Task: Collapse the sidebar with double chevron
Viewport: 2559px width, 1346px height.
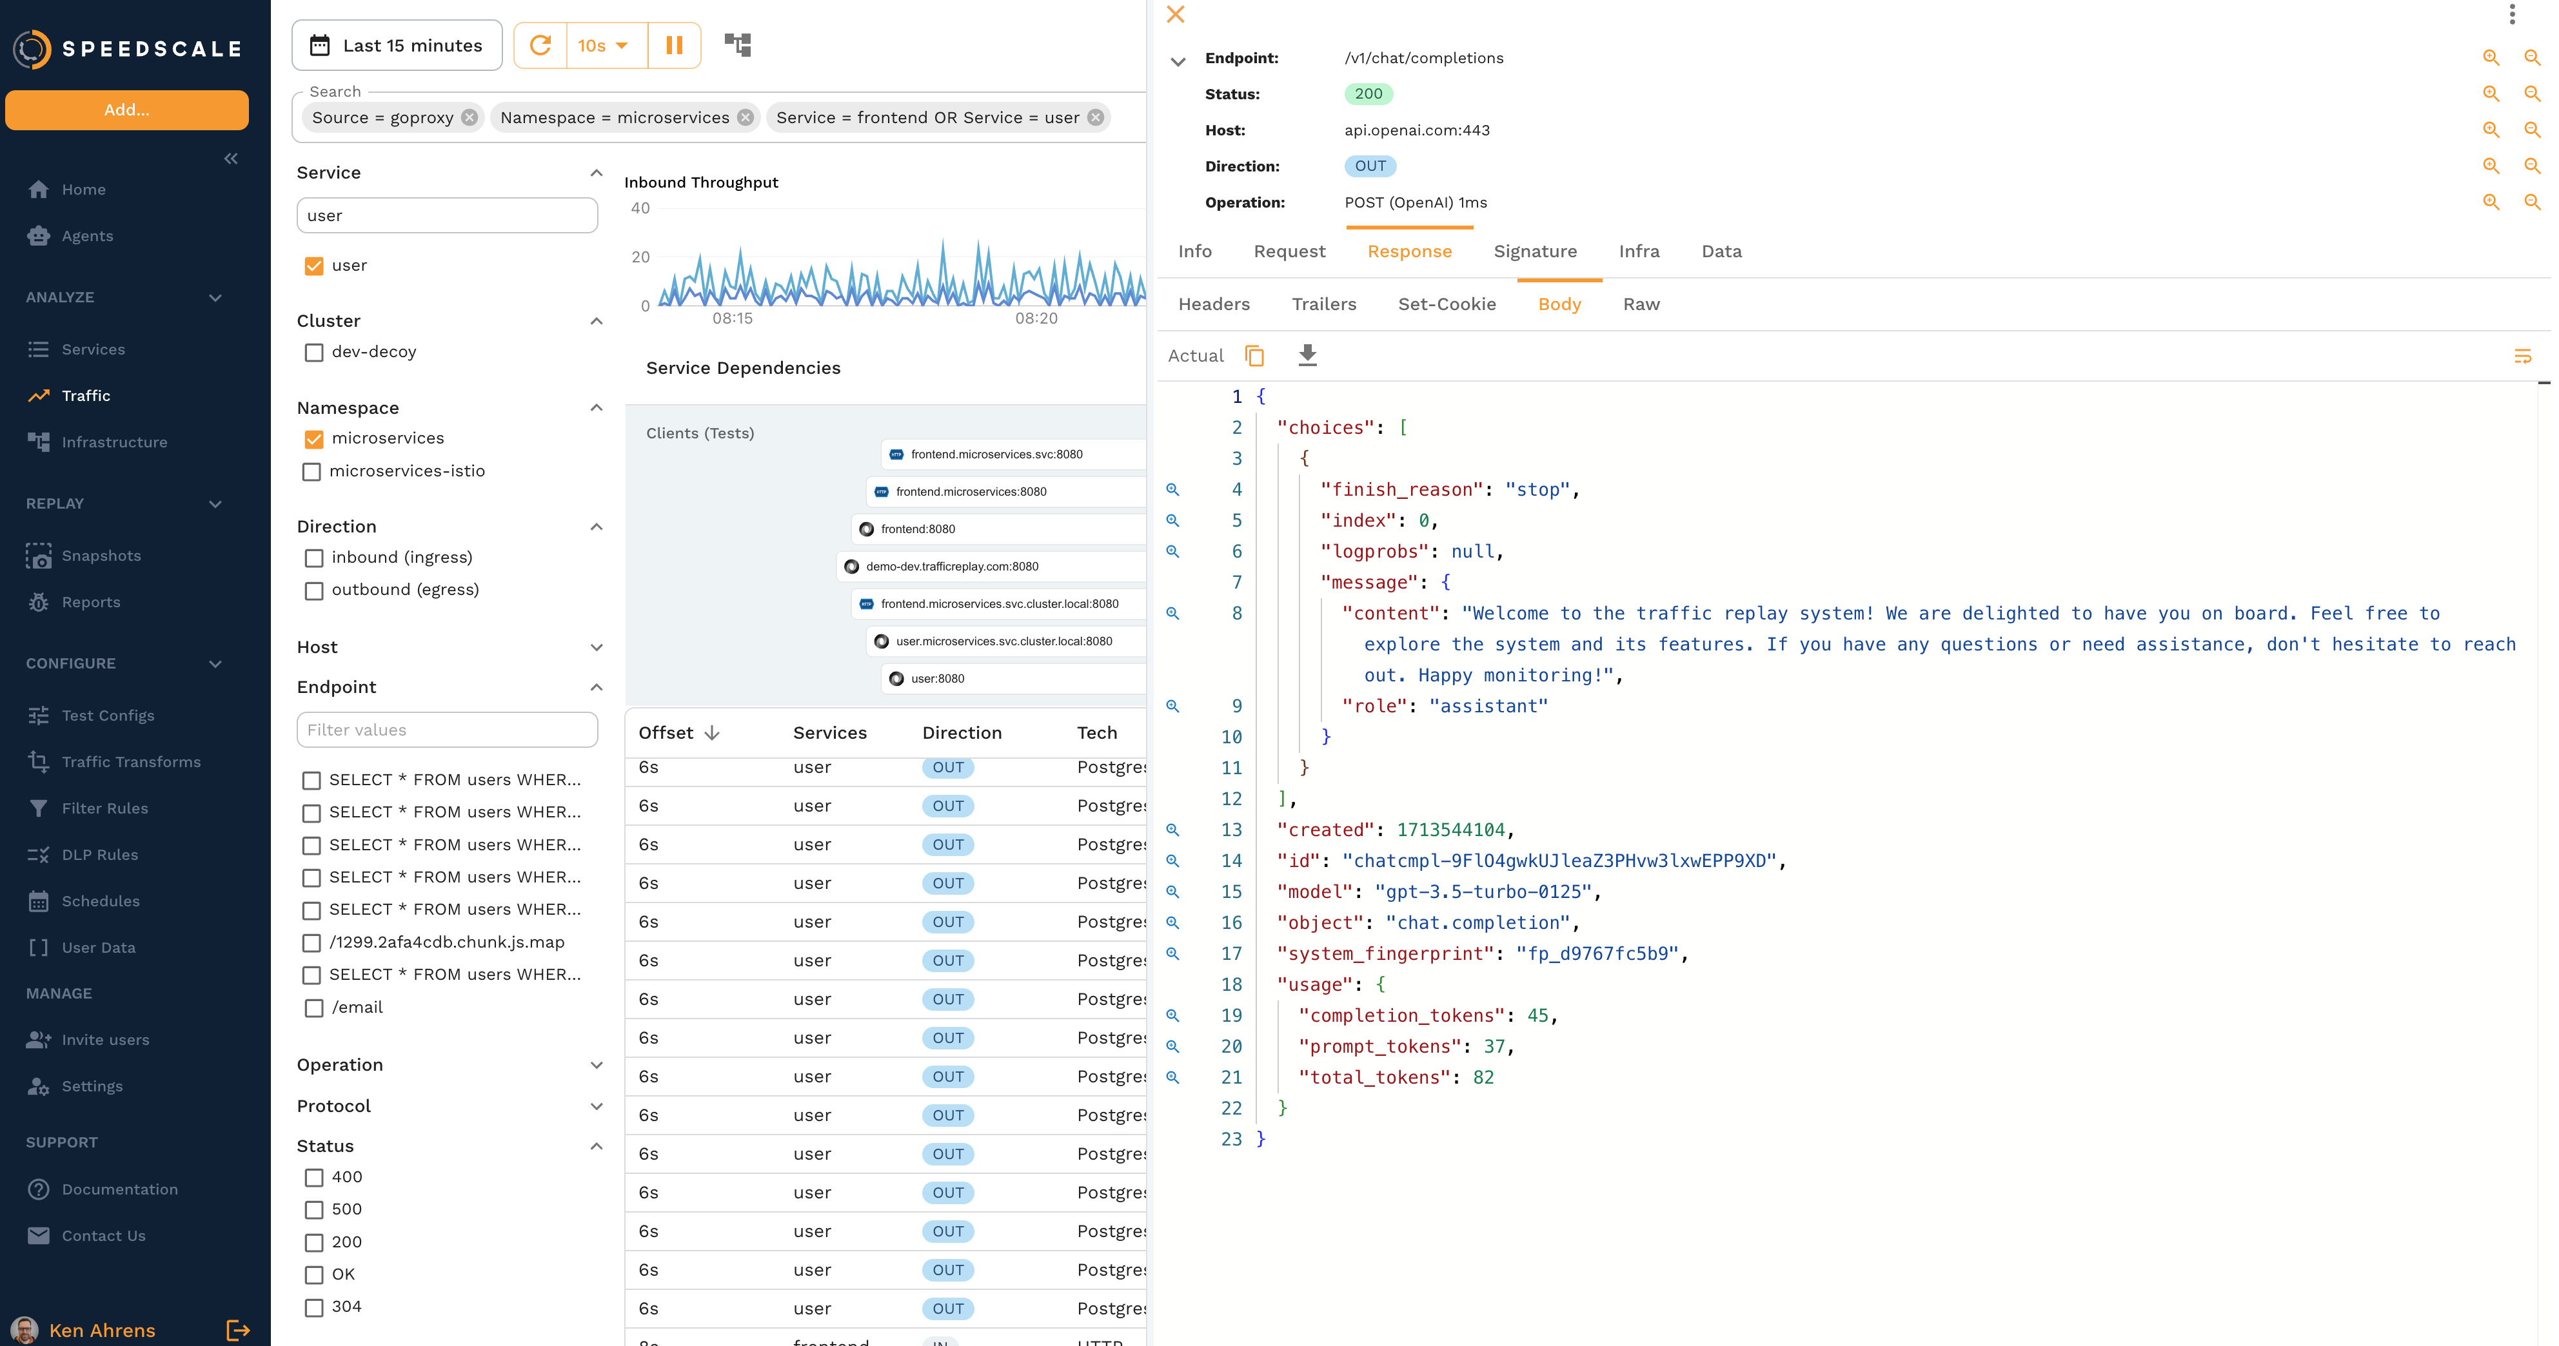Action: pyautogui.click(x=232, y=159)
